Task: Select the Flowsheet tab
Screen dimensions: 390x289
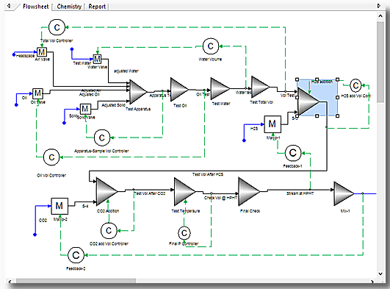Action: [35, 7]
